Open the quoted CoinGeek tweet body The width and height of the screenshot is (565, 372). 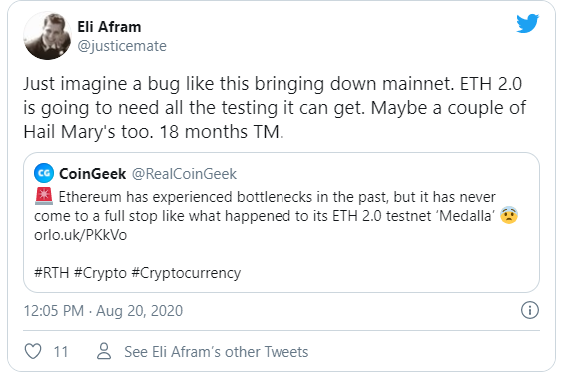click(277, 216)
